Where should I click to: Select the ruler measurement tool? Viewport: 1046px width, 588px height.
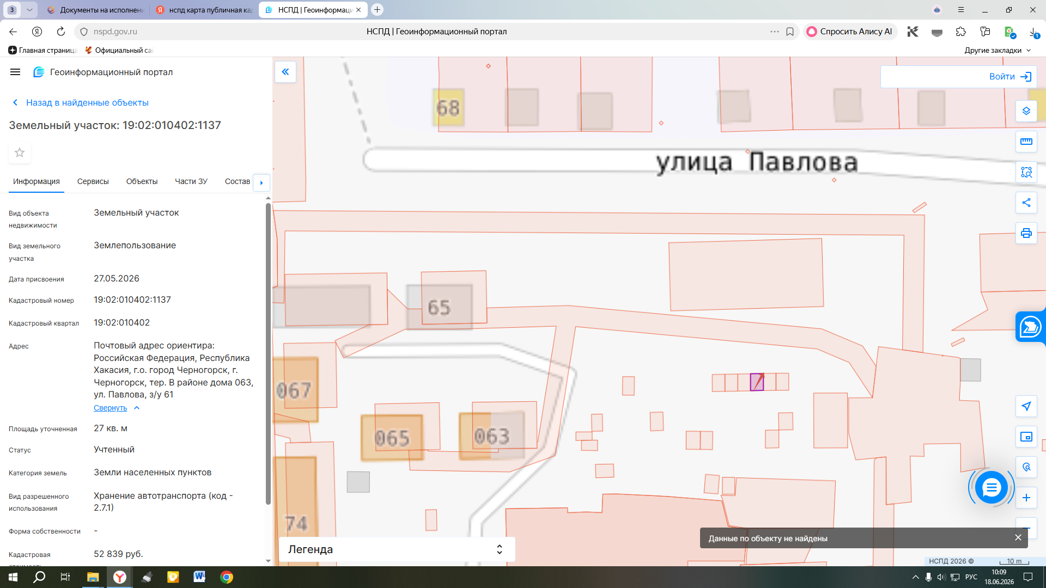click(1026, 142)
